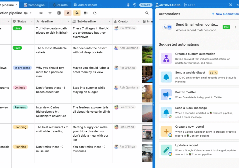Screen dimensions: 239x168
Task: Click the Live status of UK villages row
Action: point(17,28)
